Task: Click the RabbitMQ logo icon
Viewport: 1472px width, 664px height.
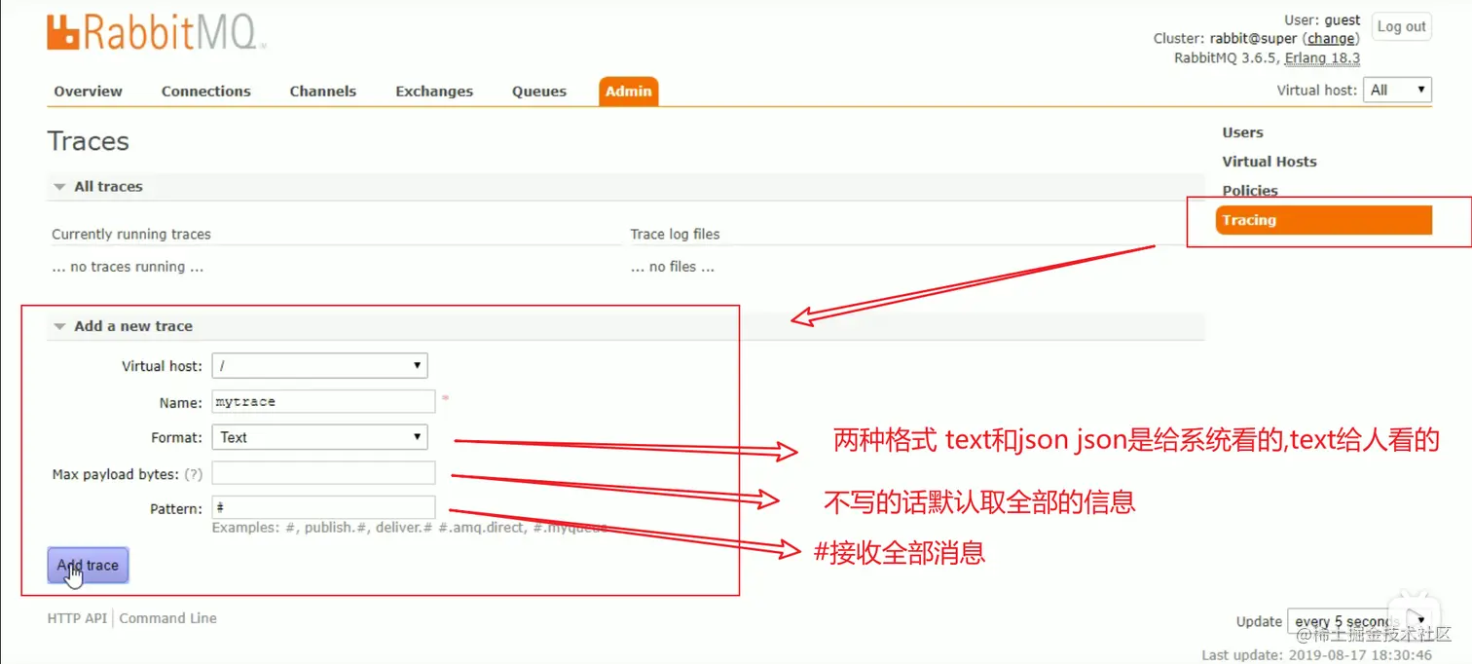Action: click(64, 32)
